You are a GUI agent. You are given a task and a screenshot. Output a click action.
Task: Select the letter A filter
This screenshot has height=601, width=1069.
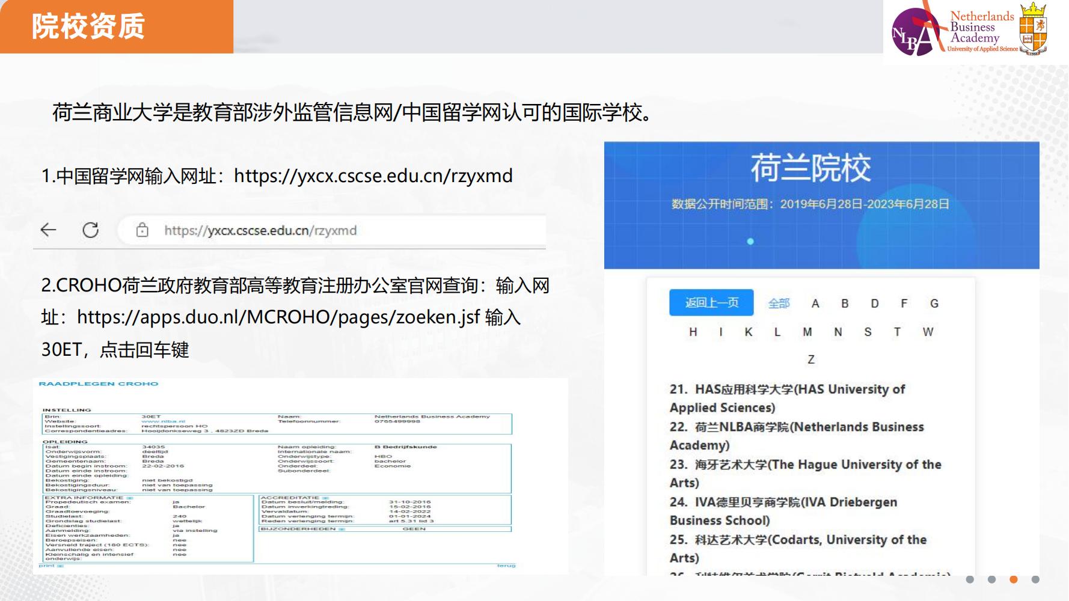[x=815, y=304]
